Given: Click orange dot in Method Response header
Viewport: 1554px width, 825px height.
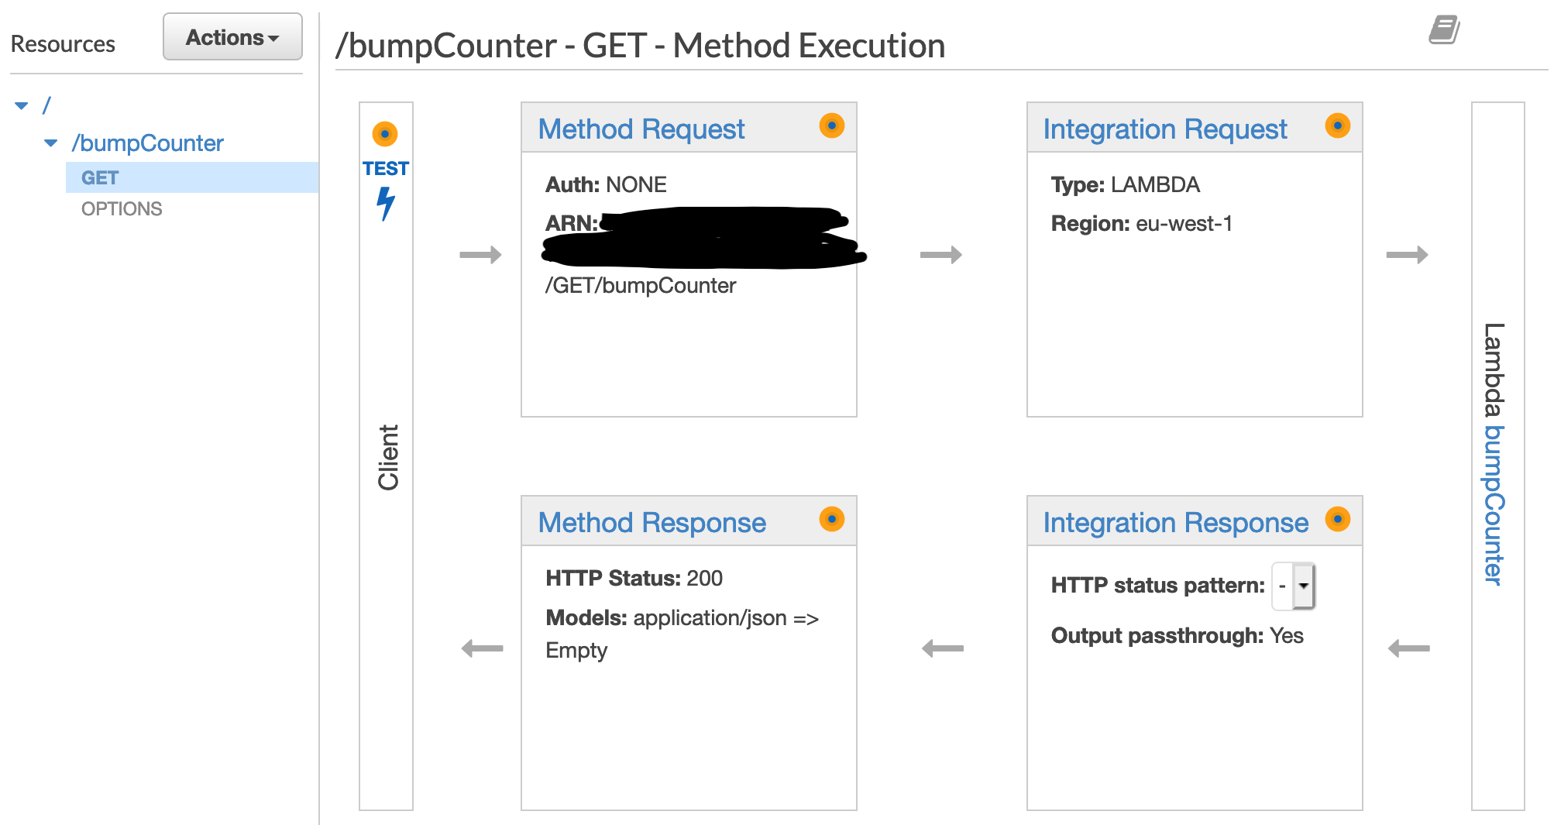Looking at the screenshot, I should coord(832,519).
